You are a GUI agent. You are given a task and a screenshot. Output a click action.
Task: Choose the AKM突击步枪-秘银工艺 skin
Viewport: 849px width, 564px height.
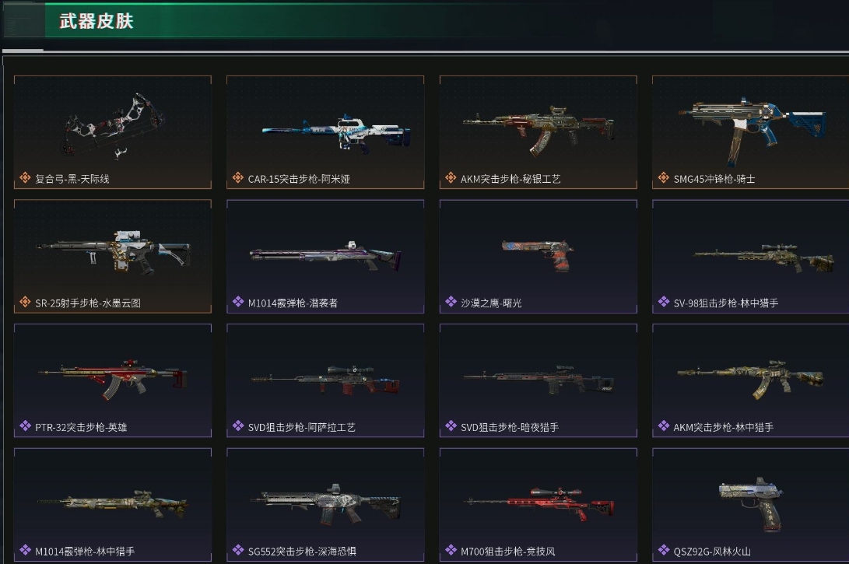coord(539,132)
